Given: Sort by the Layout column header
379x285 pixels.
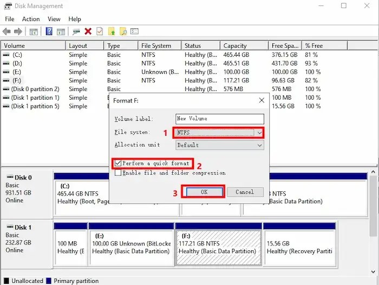Looking at the screenshot, I should [85, 46].
